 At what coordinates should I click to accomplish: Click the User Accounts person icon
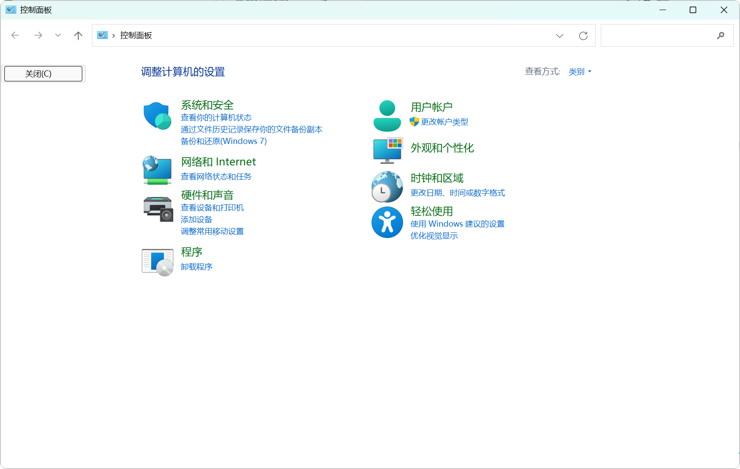point(387,116)
